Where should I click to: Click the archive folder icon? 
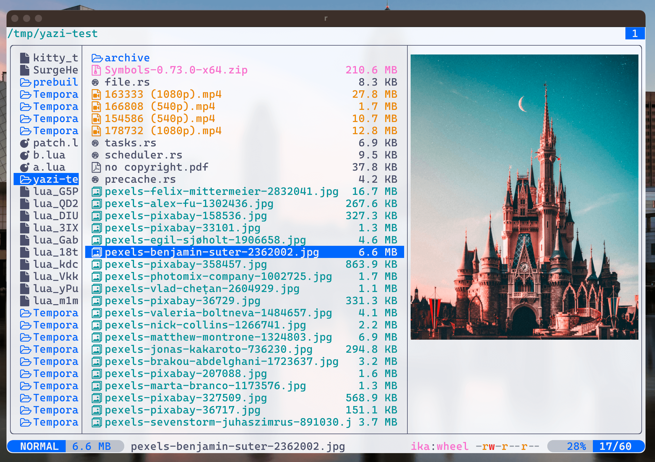(97, 58)
